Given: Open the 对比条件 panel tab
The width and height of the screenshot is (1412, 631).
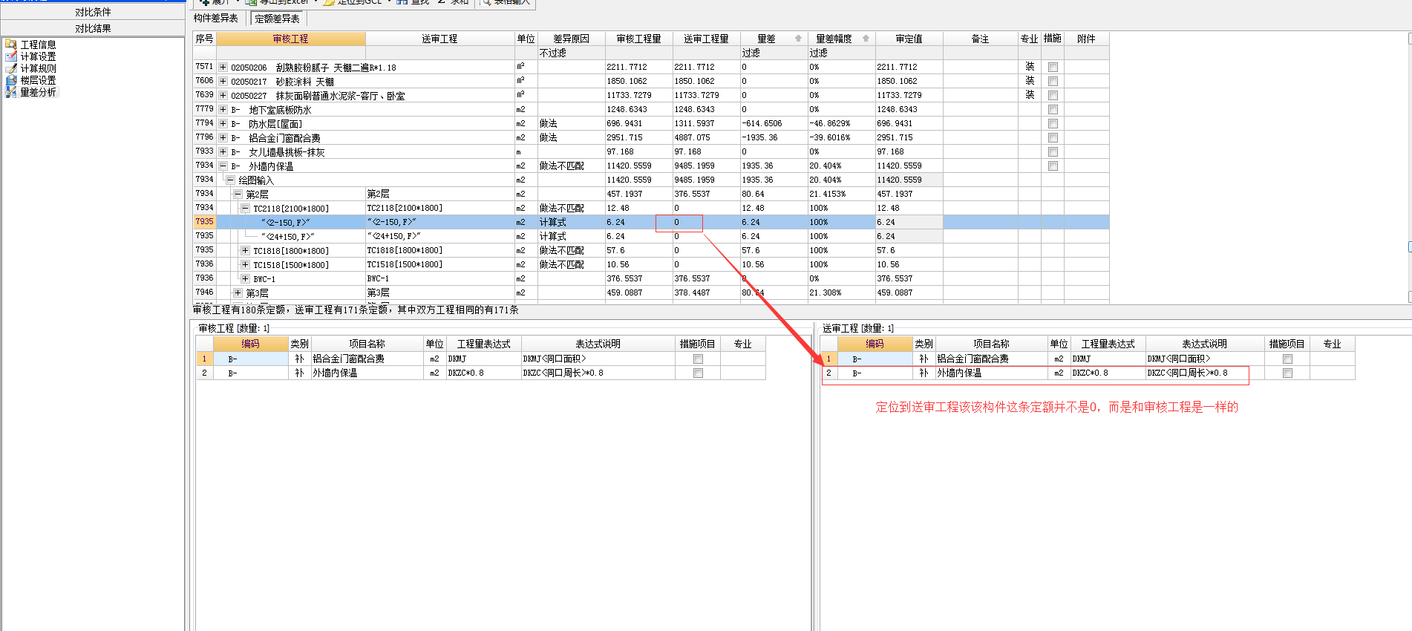Looking at the screenshot, I should [93, 12].
